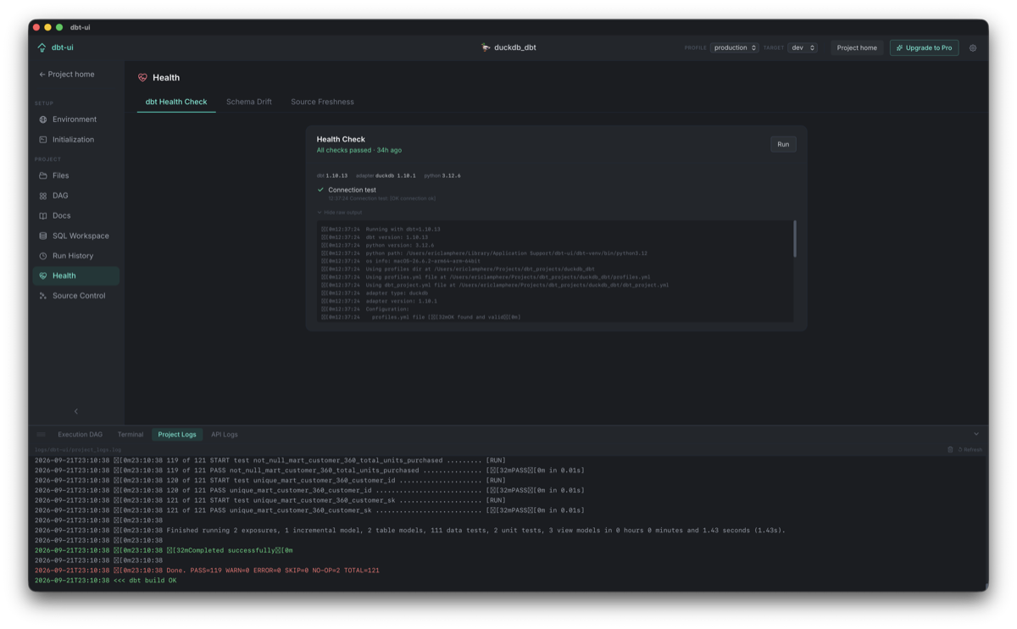Collapse the bottom log panel chevron
Screen dimensions: 1017x629
click(976, 434)
